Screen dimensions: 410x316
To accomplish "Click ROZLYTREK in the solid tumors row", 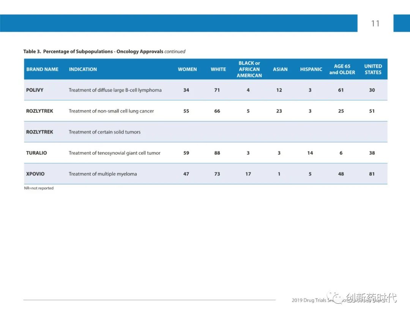I will [x=39, y=132].
